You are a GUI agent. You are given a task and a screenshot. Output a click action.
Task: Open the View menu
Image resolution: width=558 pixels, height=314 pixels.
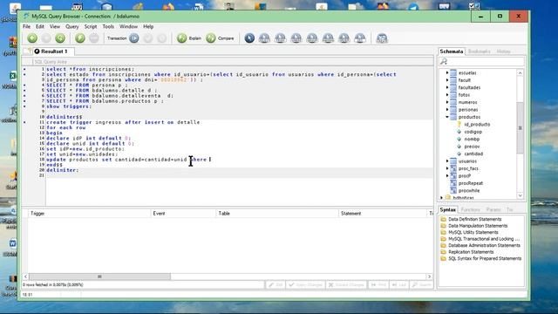tap(55, 27)
